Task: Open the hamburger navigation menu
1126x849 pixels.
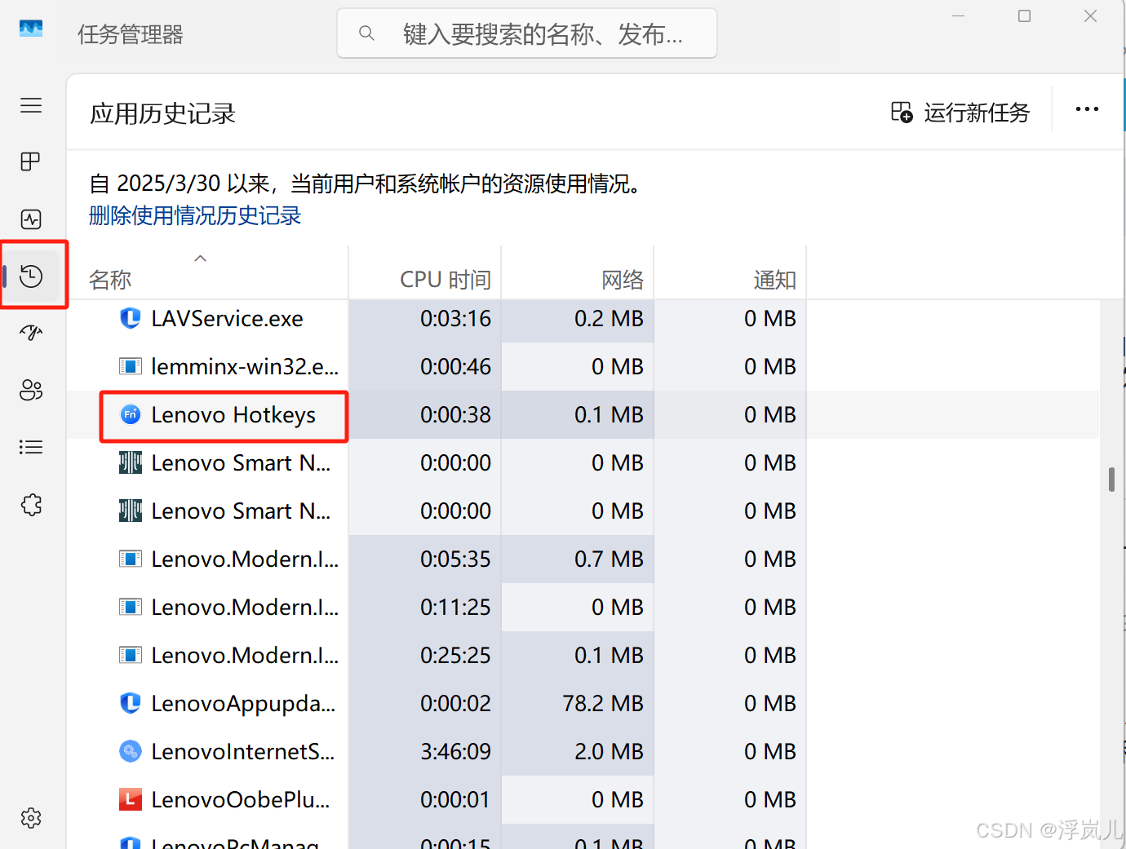Action: point(31,105)
